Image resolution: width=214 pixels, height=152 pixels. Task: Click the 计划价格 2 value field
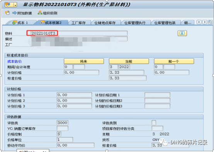(74, 100)
